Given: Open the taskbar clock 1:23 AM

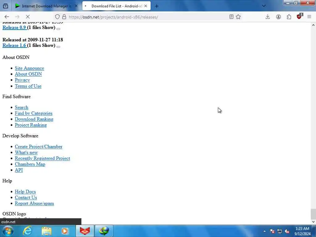Looking at the screenshot, I should pyautogui.click(x=302, y=231).
